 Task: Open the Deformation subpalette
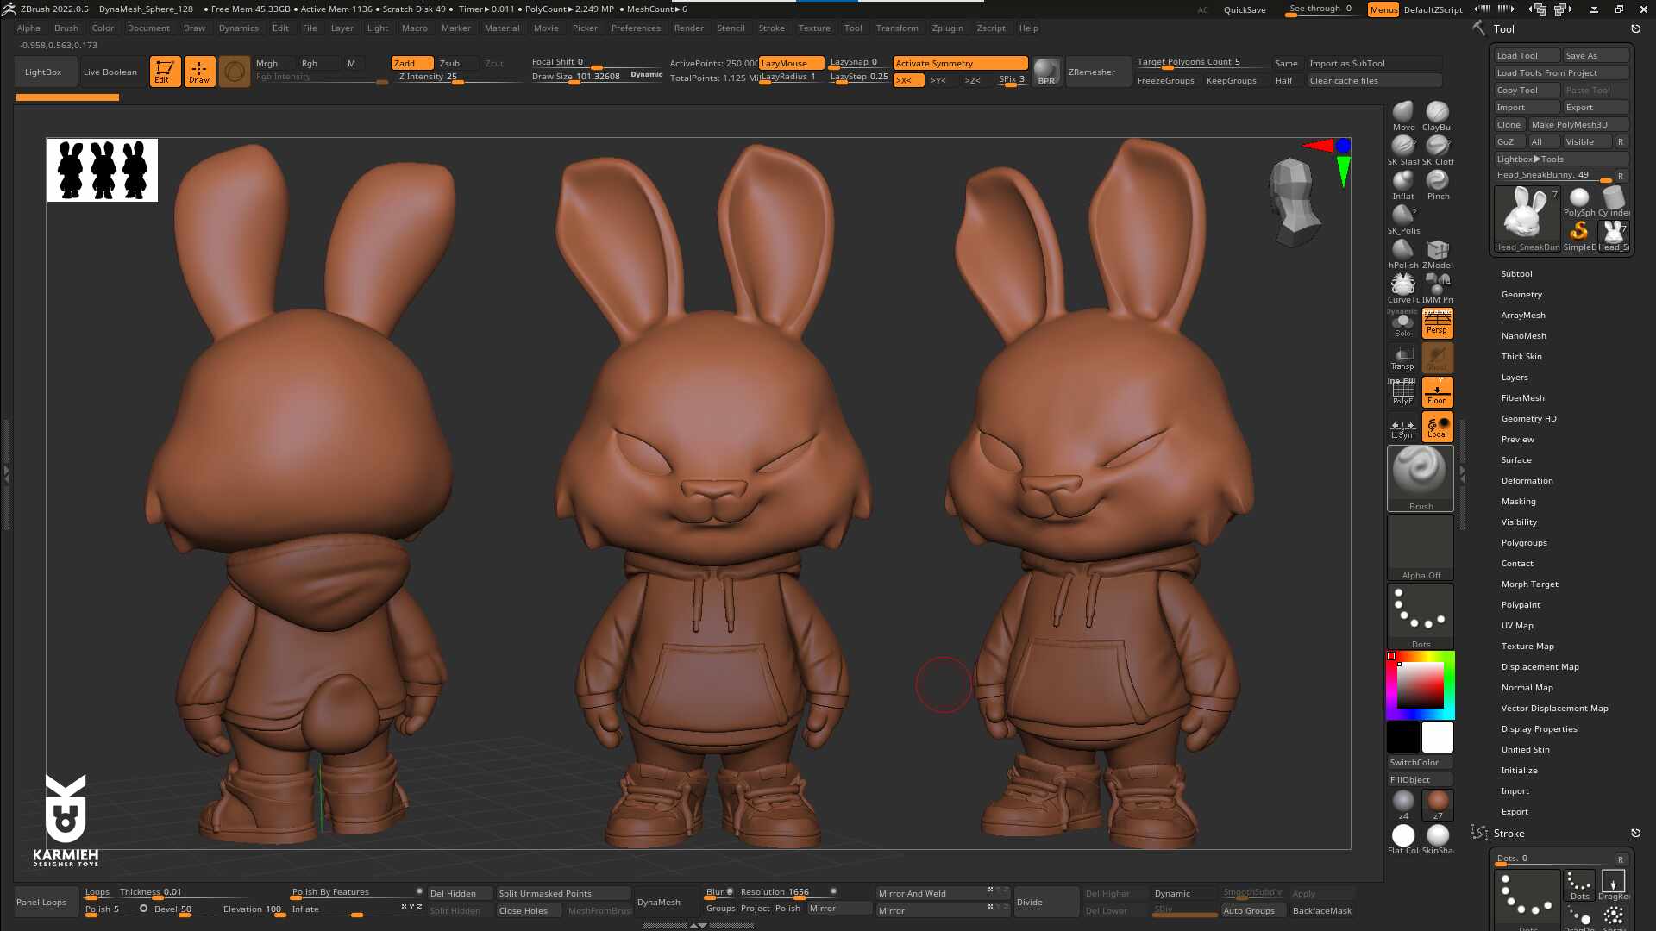[x=1527, y=481]
